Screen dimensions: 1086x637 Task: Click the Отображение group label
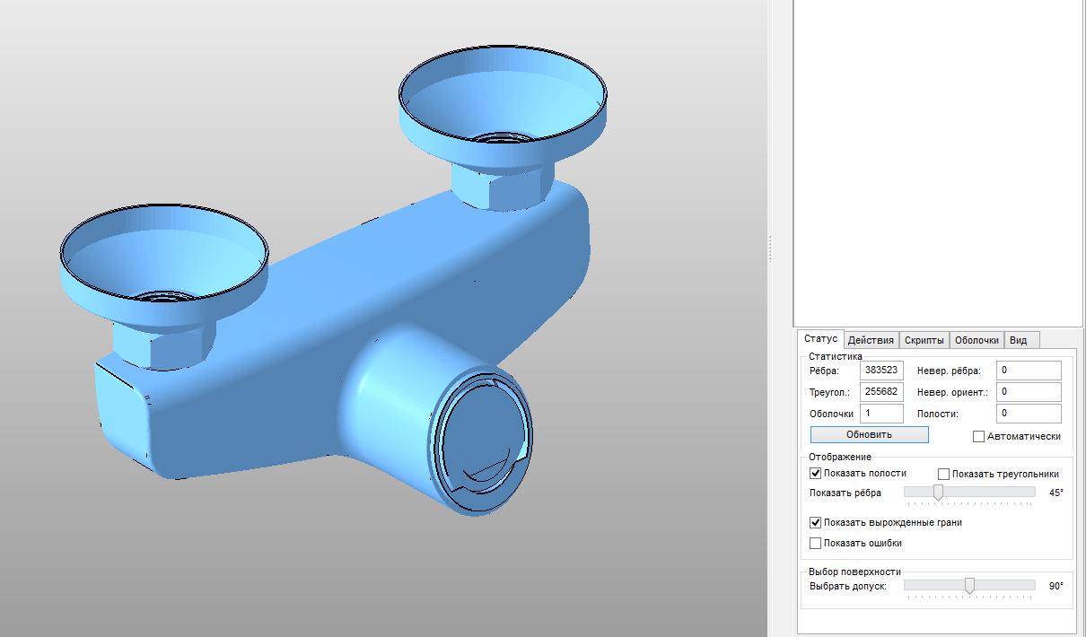point(839,457)
